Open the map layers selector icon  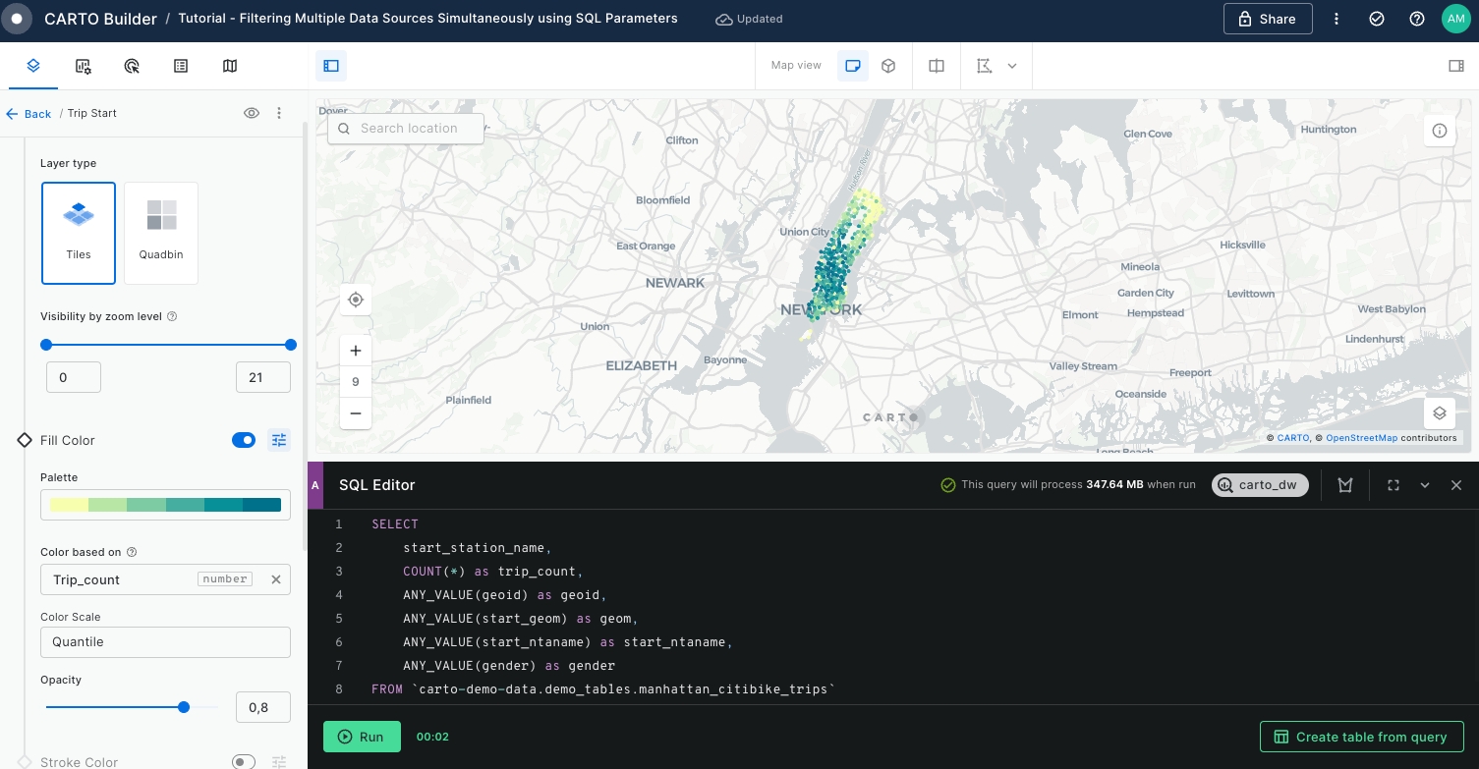pos(1439,412)
